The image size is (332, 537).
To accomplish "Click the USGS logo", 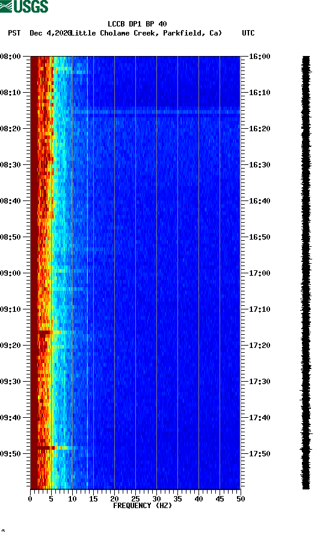I will coord(24,6).
